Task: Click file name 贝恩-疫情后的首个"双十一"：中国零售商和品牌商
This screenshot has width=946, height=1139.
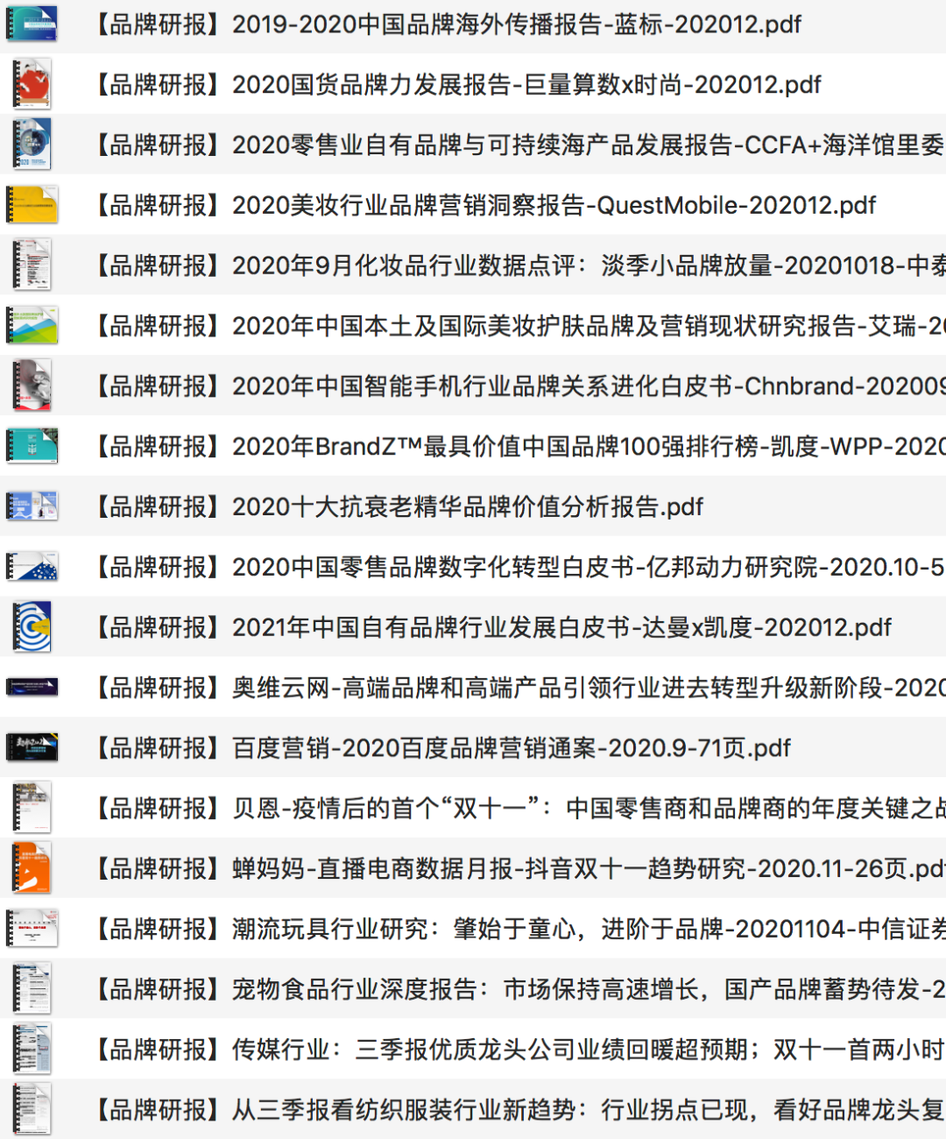Action: [518, 808]
